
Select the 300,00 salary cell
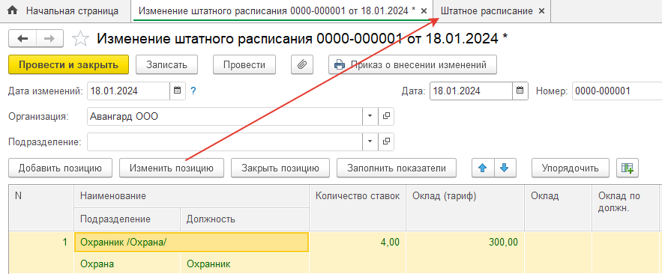tap(466, 253)
